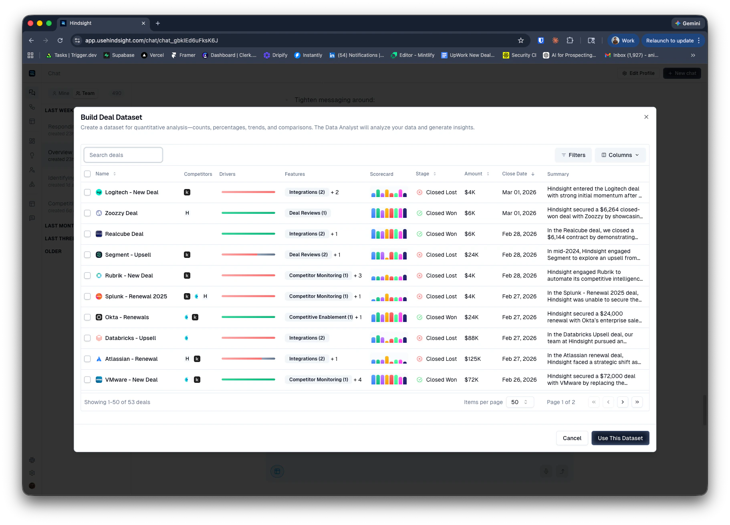This screenshot has width=730, height=525.
Task: Click Closed Lost status icon for Logitech
Action: click(x=419, y=192)
